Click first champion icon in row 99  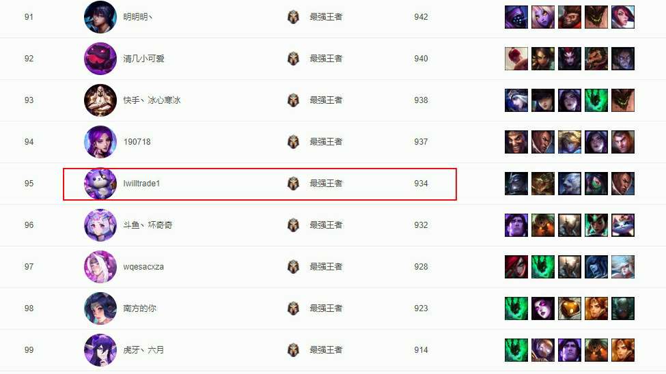[516, 350]
